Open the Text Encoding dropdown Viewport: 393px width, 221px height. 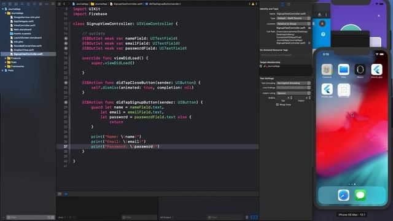294,83
